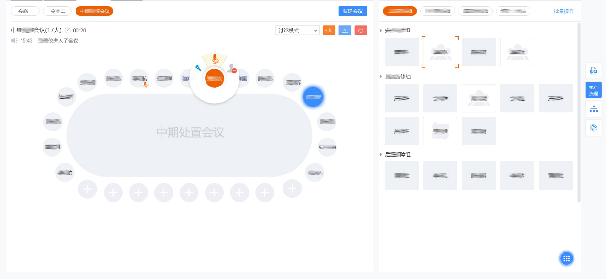This screenshot has width=606, height=279.
Task: Toggle the speaker icon beside 15:43
Action: [14, 41]
